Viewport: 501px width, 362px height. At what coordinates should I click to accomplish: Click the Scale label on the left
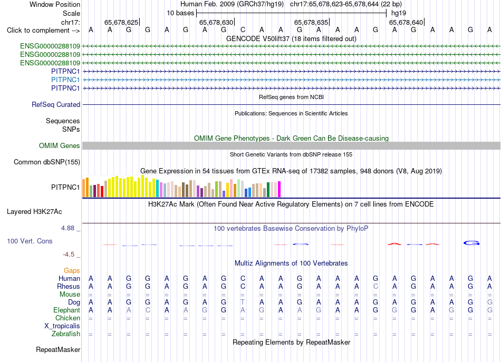(71, 13)
